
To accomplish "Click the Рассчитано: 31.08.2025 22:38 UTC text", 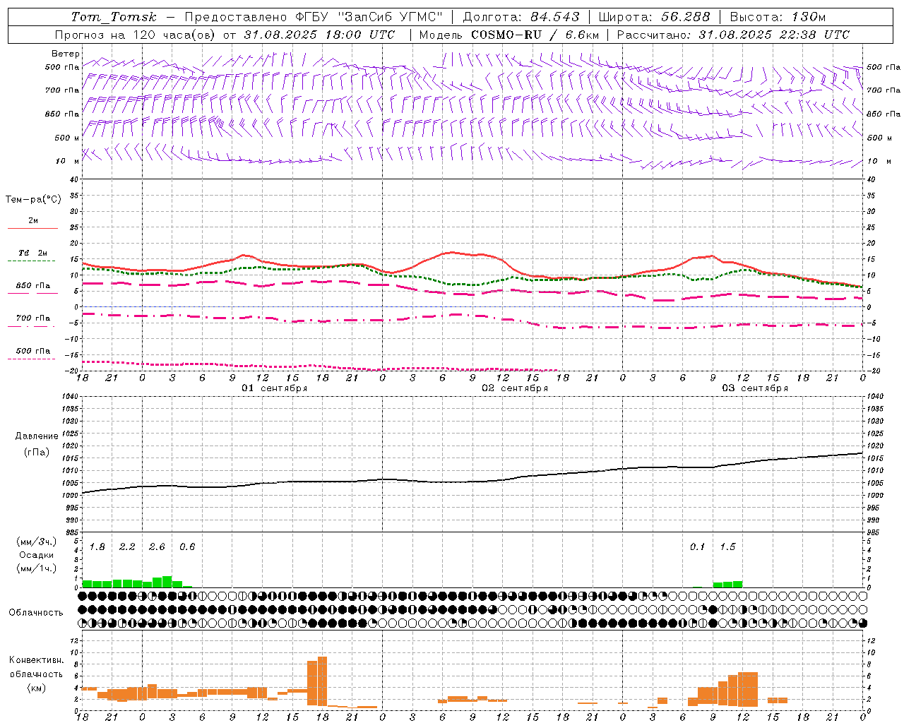I will [x=734, y=35].
